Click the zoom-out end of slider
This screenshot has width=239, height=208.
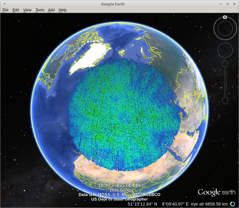click(225, 101)
